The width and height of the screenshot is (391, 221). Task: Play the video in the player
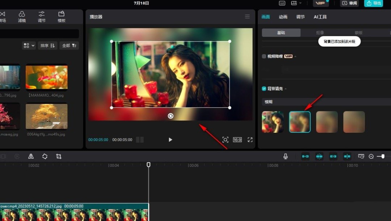(x=171, y=140)
